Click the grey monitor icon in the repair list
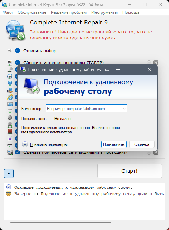 tap(10, 111)
